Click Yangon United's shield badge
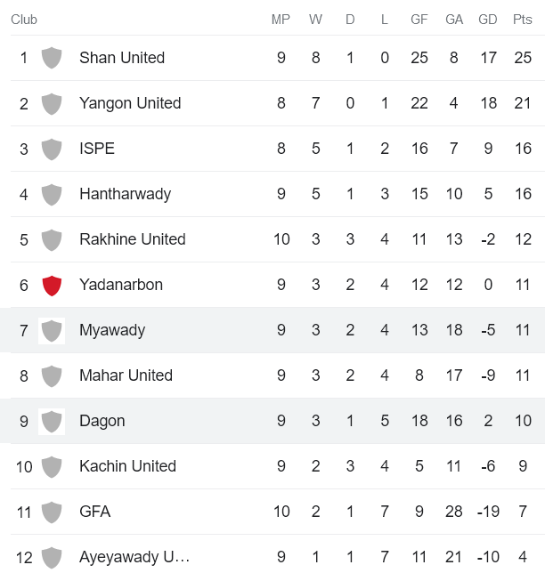 (52, 103)
